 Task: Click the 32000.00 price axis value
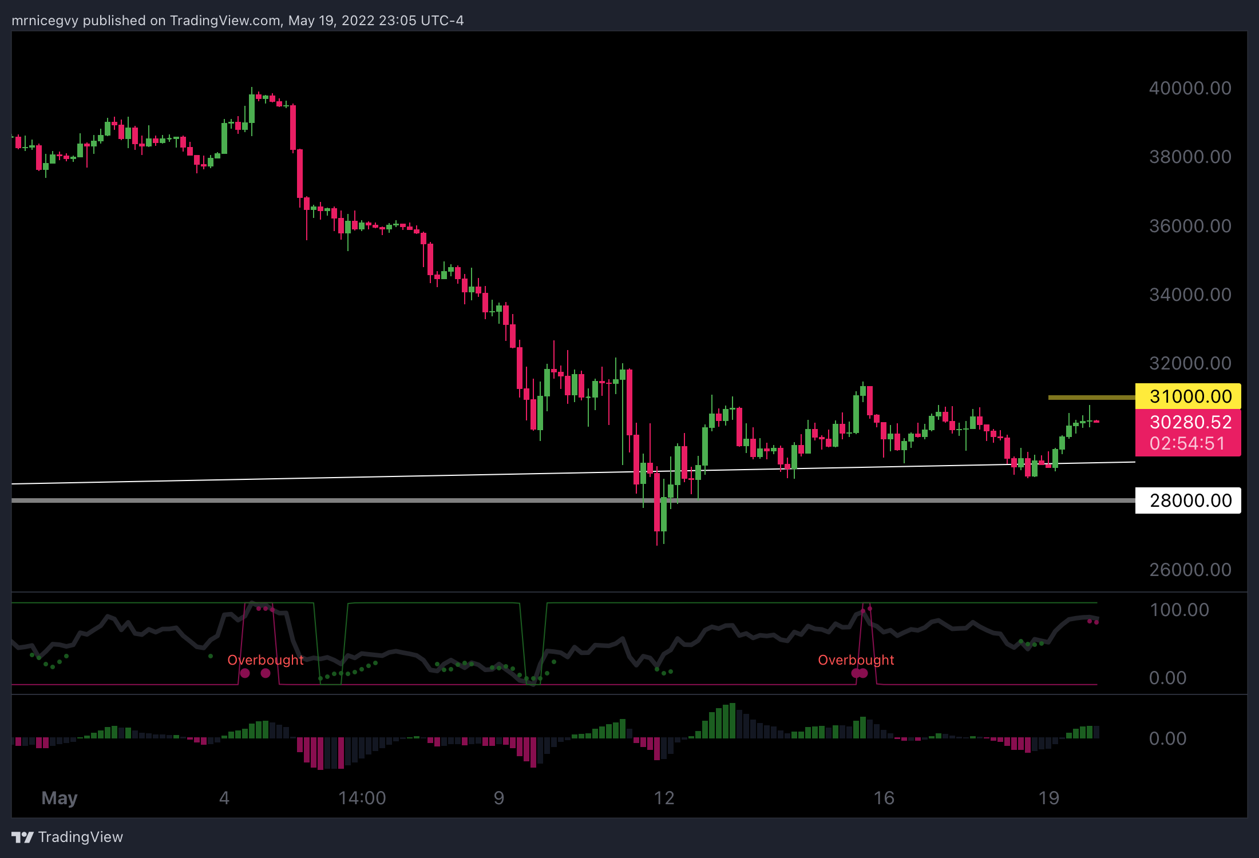[1190, 363]
